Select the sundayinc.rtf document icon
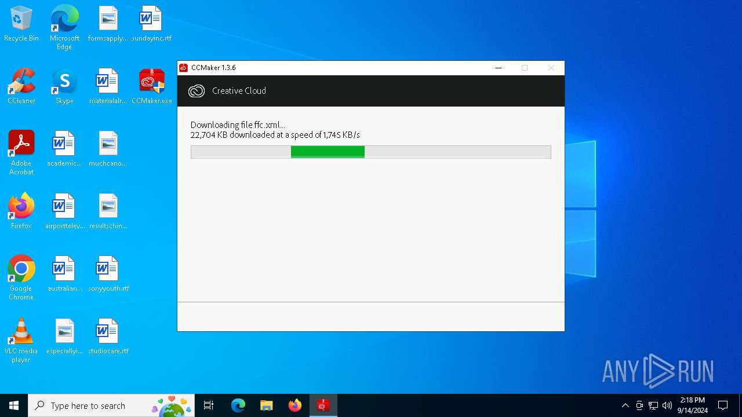Image resolution: width=742 pixels, height=417 pixels. (151, 24)
